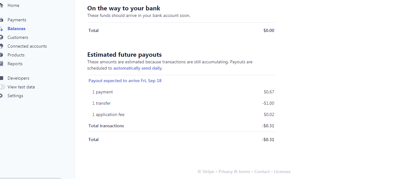The image size is (400, 179).
Task: Open the Privacy & terms footer link
Action: (x=234, y=171)
